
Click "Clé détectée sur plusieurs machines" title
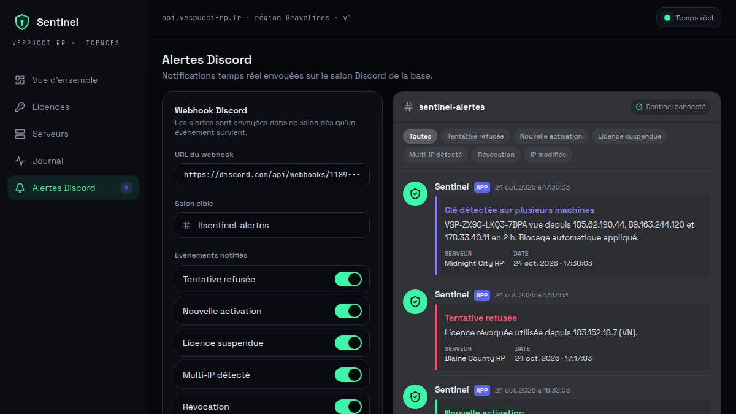tap(519, 210)
